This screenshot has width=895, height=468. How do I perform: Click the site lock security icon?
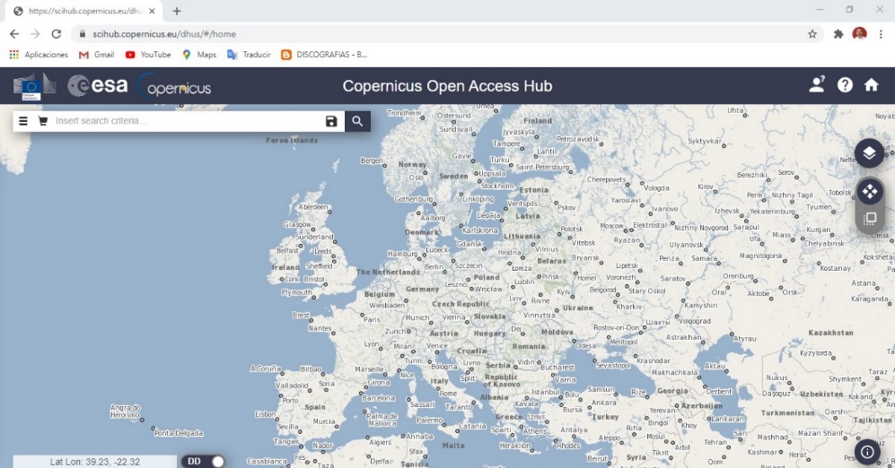coord(83,34)
